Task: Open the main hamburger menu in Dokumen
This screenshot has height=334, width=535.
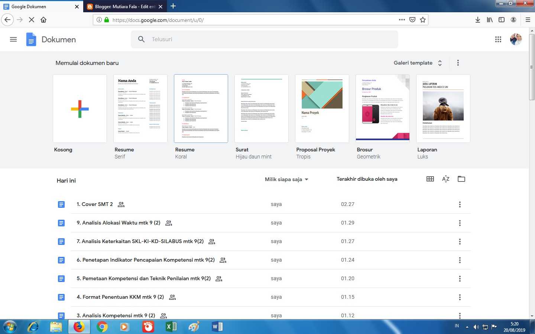Action: click(x=13, y=39)
